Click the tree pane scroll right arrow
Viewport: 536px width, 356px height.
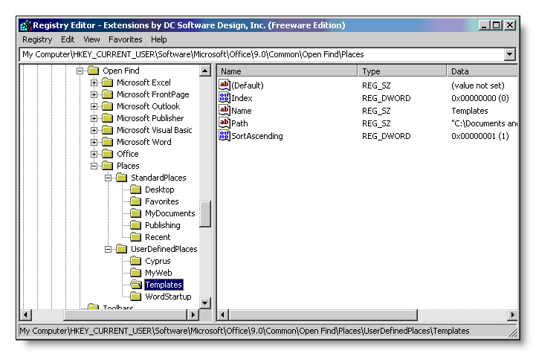click(x=193, y=314)
